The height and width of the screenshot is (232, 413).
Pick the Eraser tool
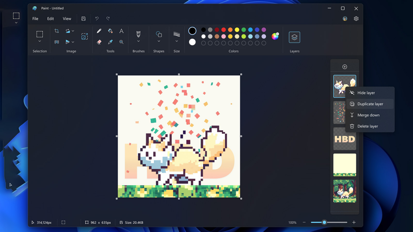click(99, 42)
